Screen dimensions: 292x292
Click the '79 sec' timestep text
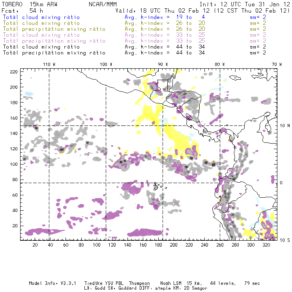tap(252, 283)
